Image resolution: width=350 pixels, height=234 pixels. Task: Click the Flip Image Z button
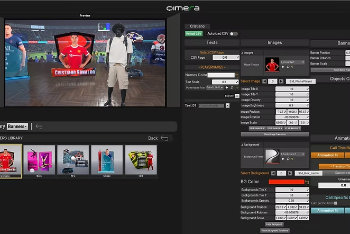tap(292, 128)
